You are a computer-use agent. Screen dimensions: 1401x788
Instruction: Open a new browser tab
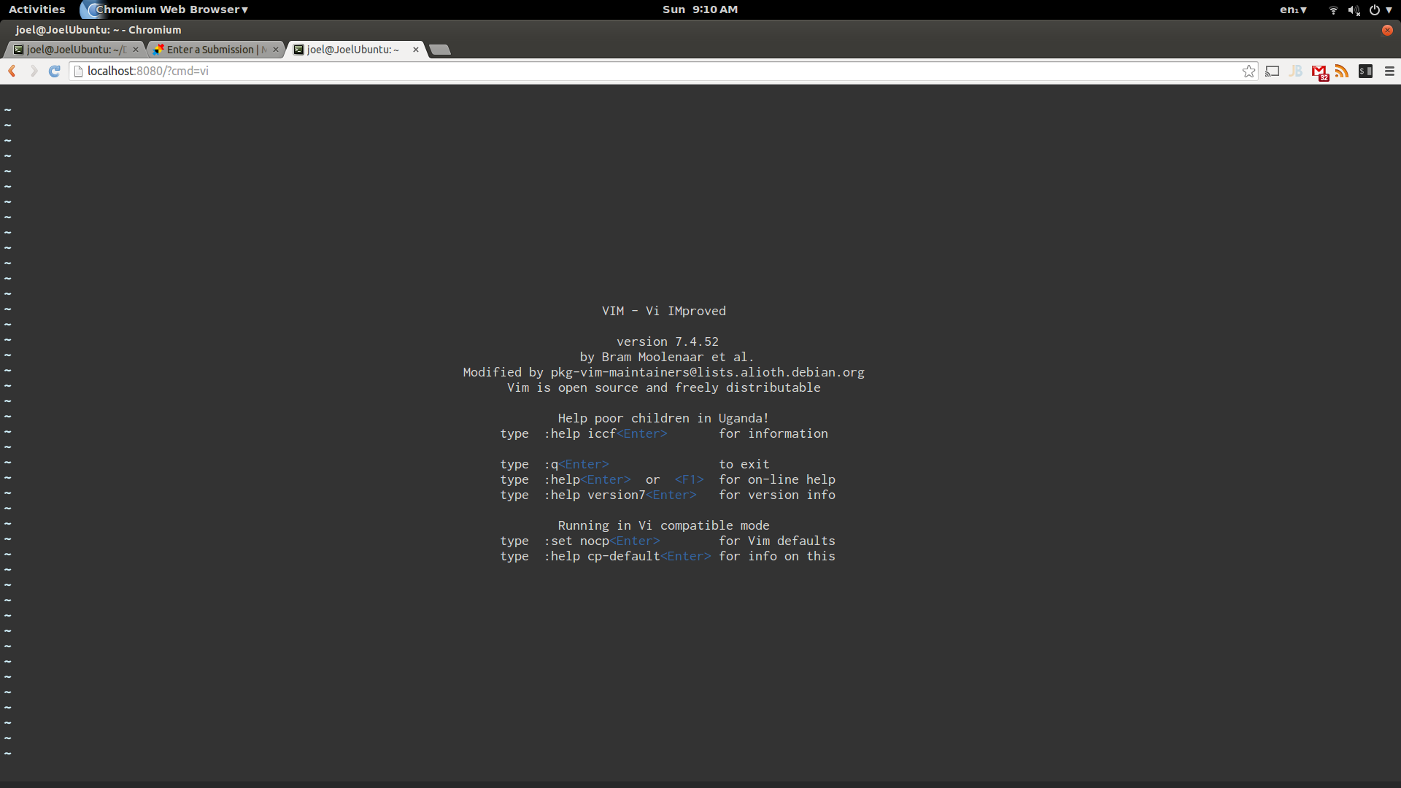coord(439,50)
